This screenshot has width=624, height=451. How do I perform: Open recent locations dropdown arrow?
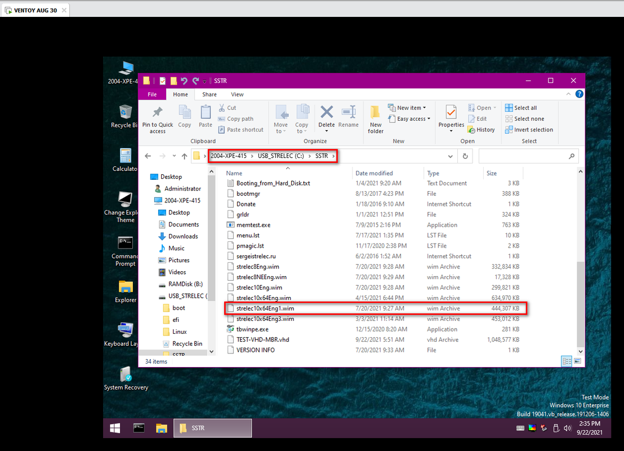(x=174, y=156)
